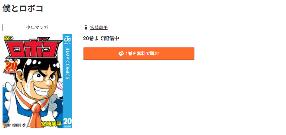Open the 僕とロボコ volume 20 cover thumbnail
Viewport: 286px width, 135px height.
pos(37,81)
